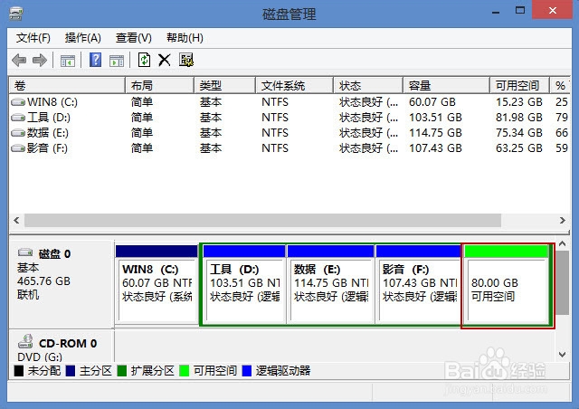The height and width of the screenshot is (409, 579).
Task: Close the 磁盘管理 window
Action: pos(553,10)
